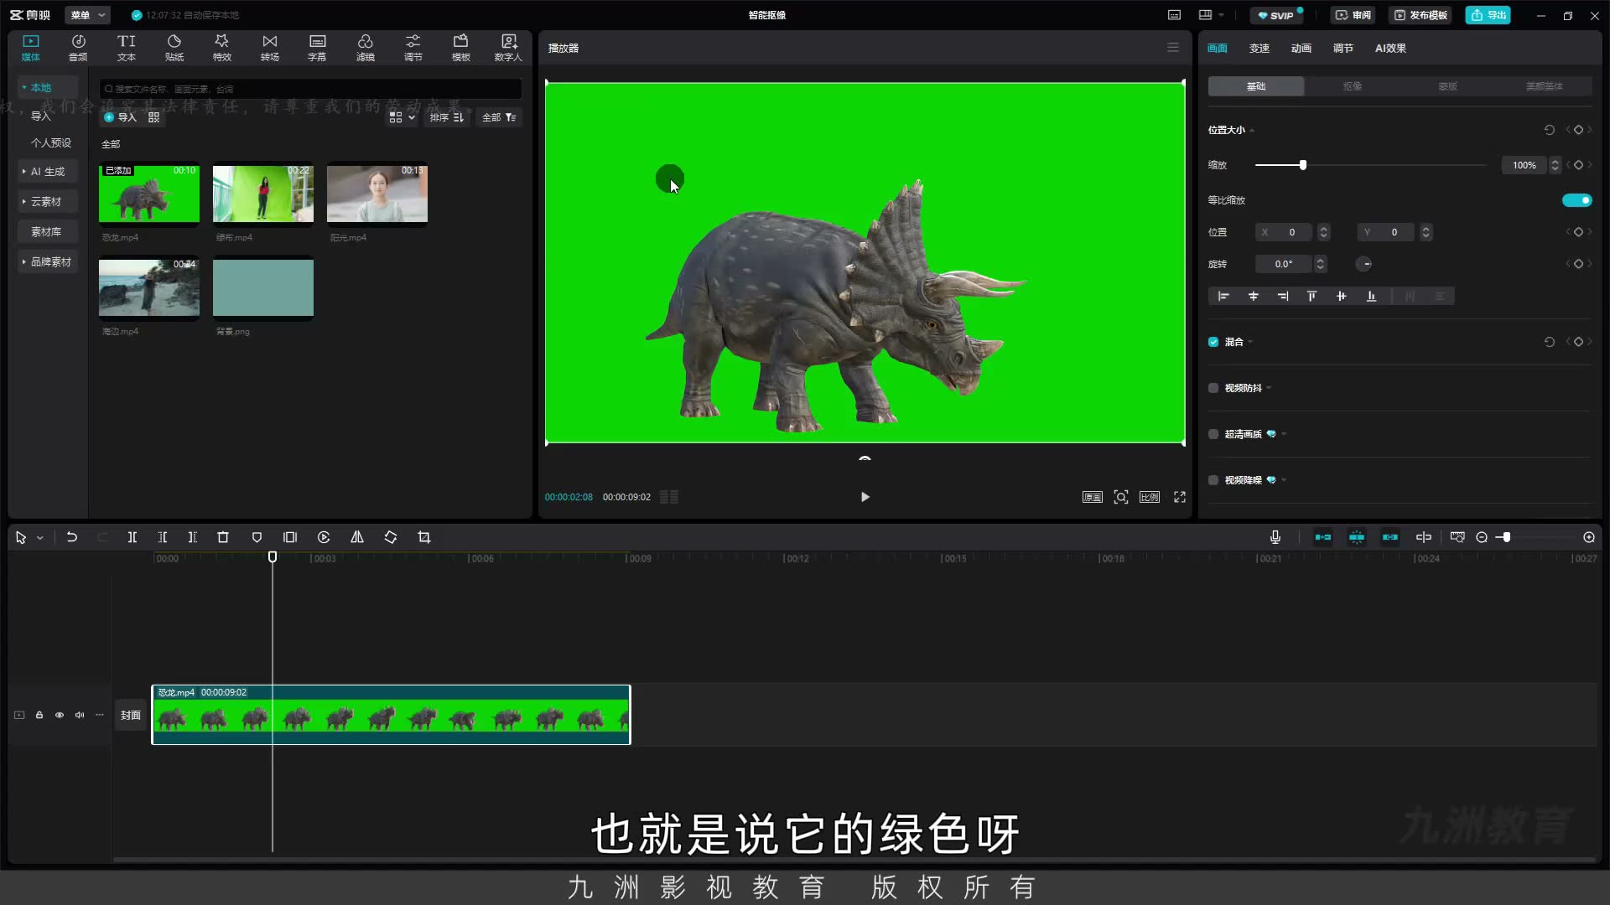Switch to the 调节 tab in right panel

coord(1343,48)
